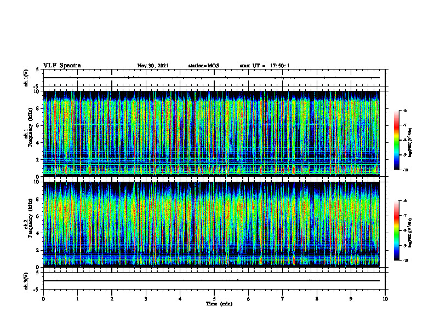Image resolution: width=434 pixels, height=335 pixels.
Task: Click time axis tick label "3"
Action: click(x=146, y=299)
